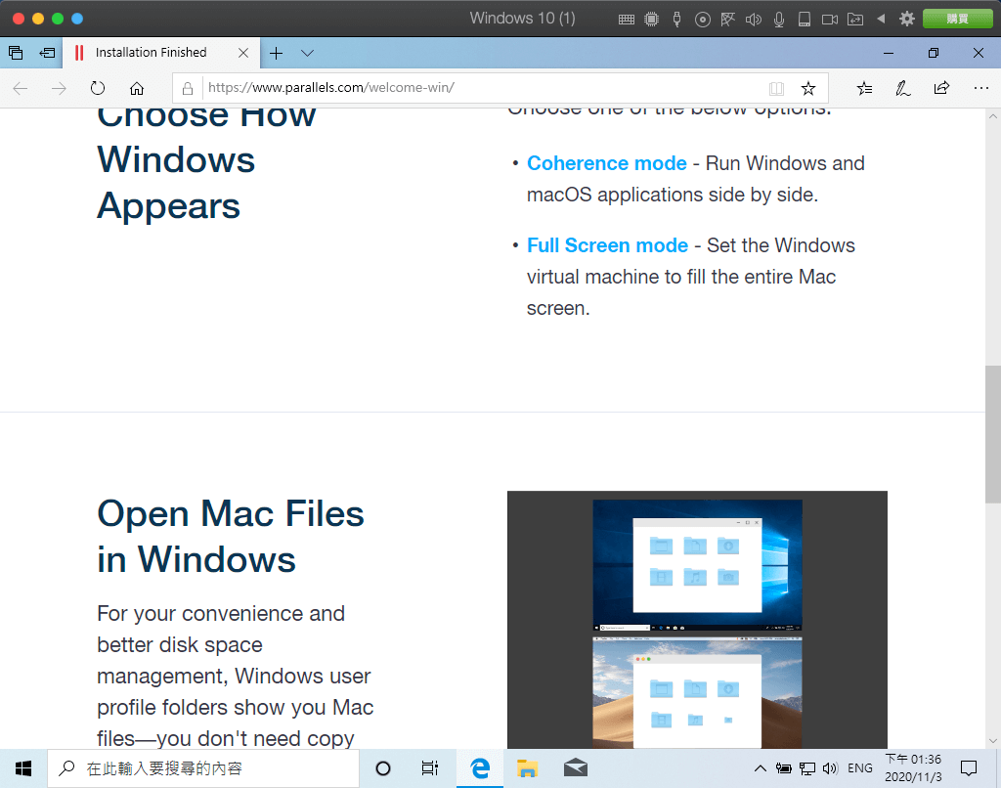Go to the home page

pyautogui.click(x=137, y=88)
